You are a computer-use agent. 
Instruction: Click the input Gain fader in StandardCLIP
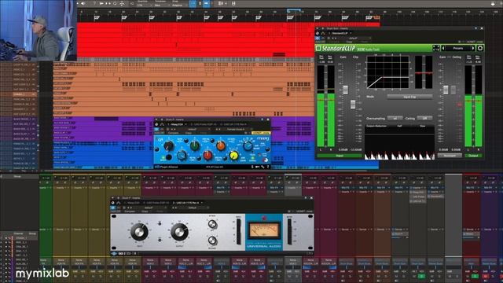pos(346,90)
